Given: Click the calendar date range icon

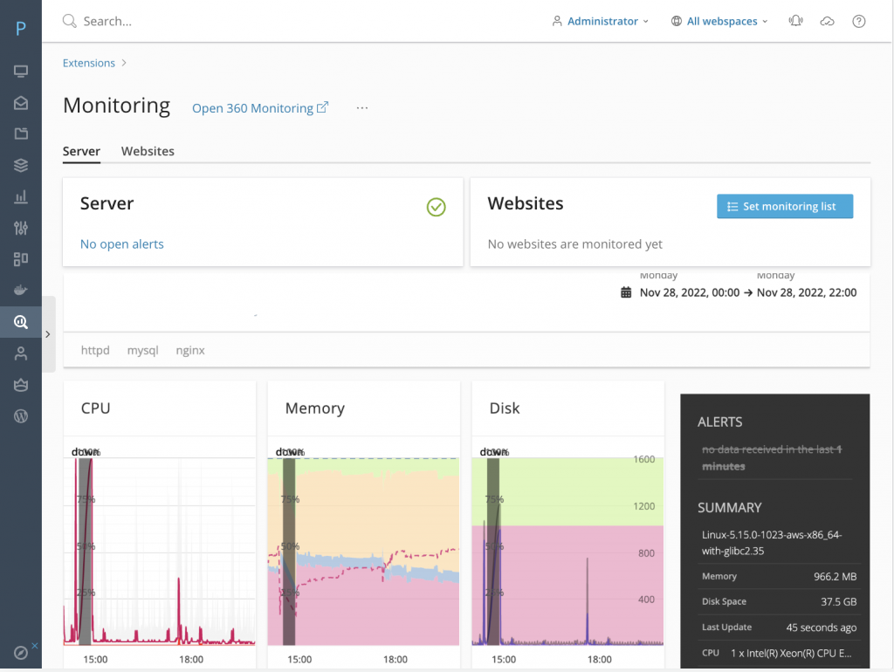Looking at the screenshot, I should click(x=626, y=292).
